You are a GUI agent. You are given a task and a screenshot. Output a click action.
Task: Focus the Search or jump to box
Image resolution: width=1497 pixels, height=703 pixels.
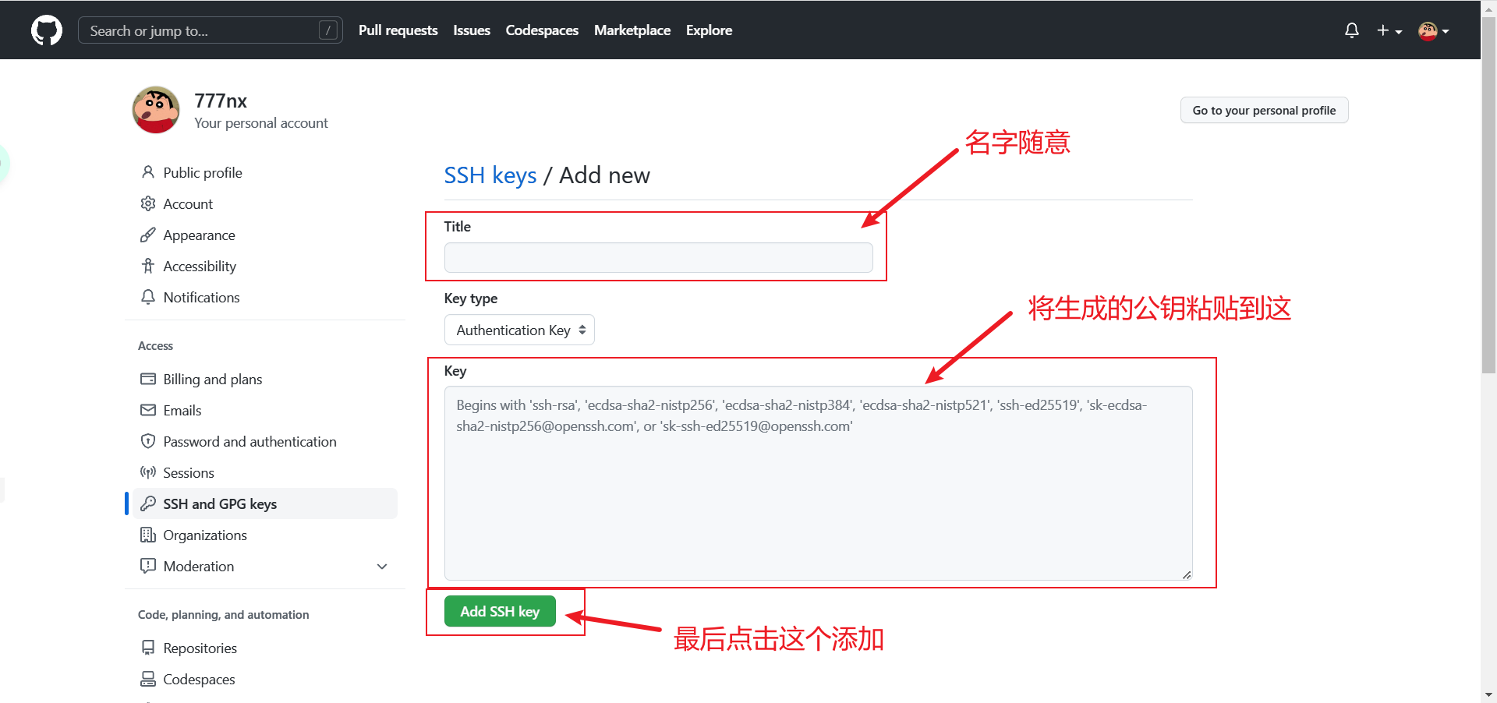tap(210, 30)
